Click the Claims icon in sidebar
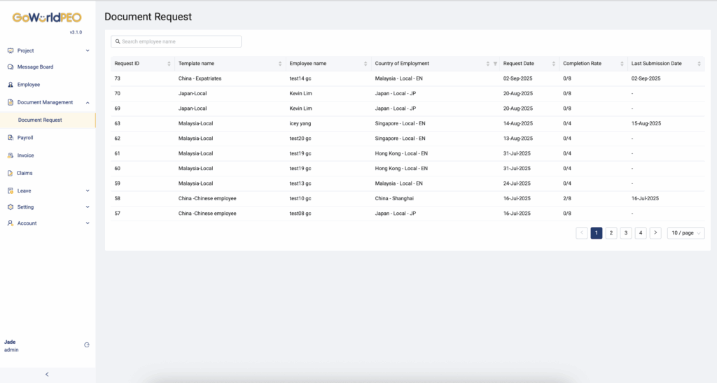This screenshot has height=383, width=717. click(11, 173)
